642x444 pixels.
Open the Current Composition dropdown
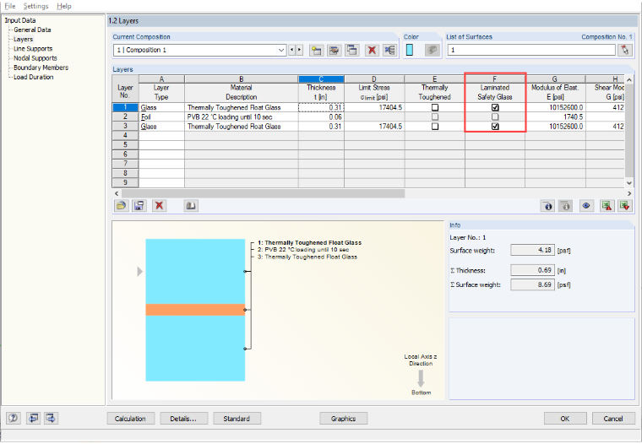tap(281, 50)
